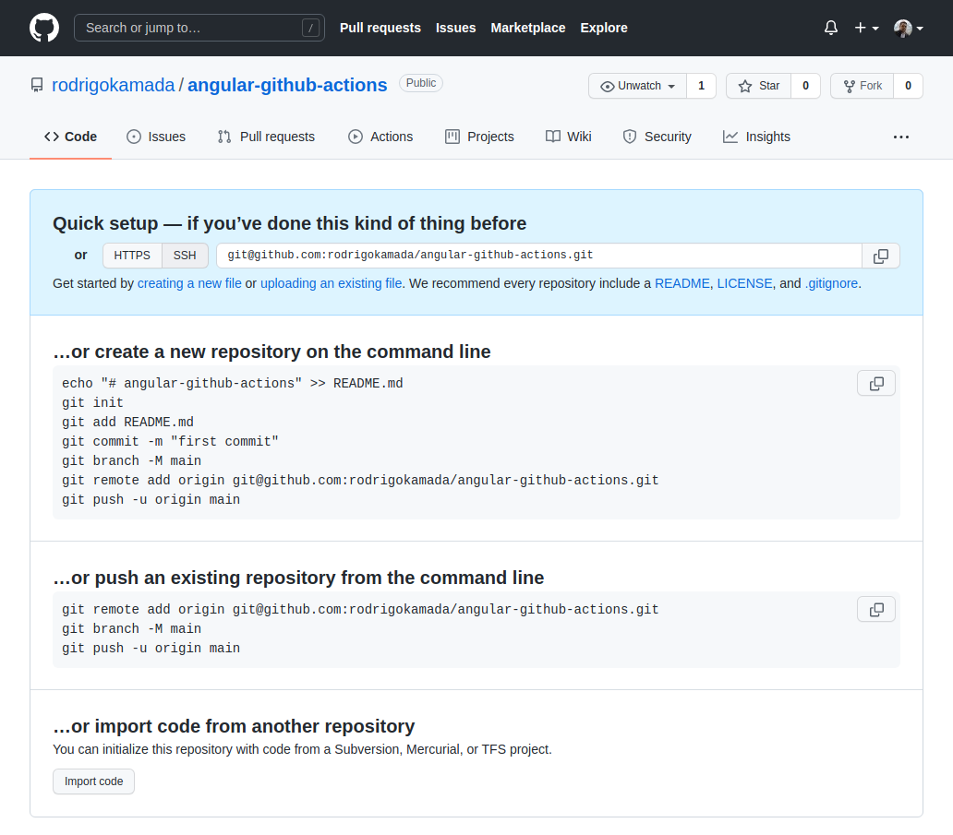Copy the push existing repository commands
This screenshot has height=835, width=953.
point(875,609)
